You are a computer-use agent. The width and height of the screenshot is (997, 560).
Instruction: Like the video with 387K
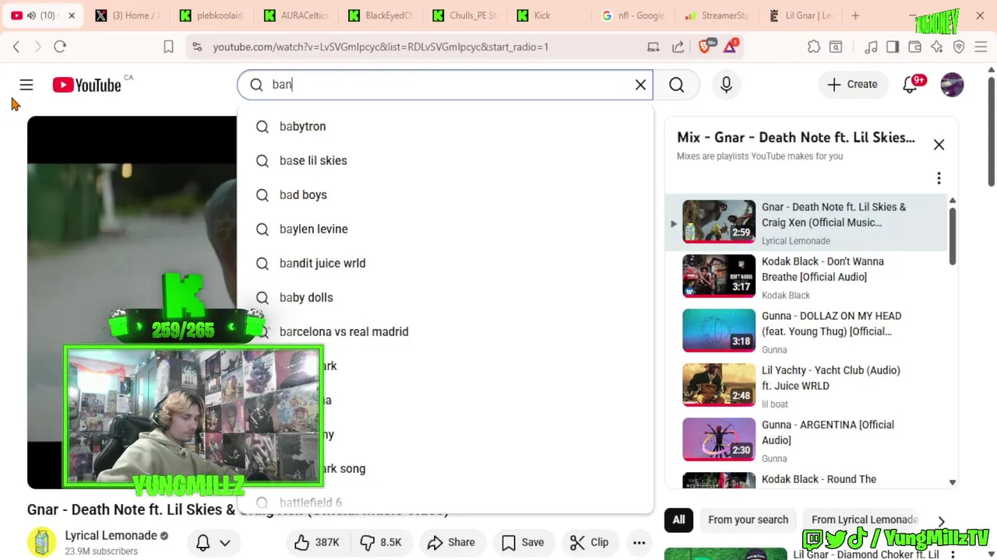point(317,542)
